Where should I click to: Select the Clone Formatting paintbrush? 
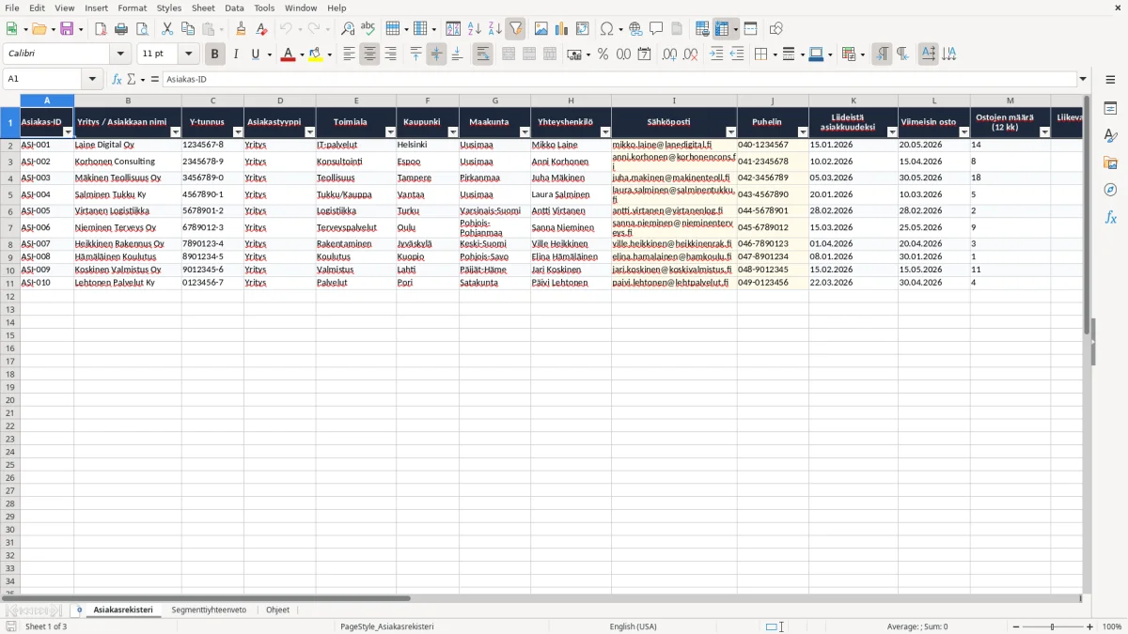[242, 29]
